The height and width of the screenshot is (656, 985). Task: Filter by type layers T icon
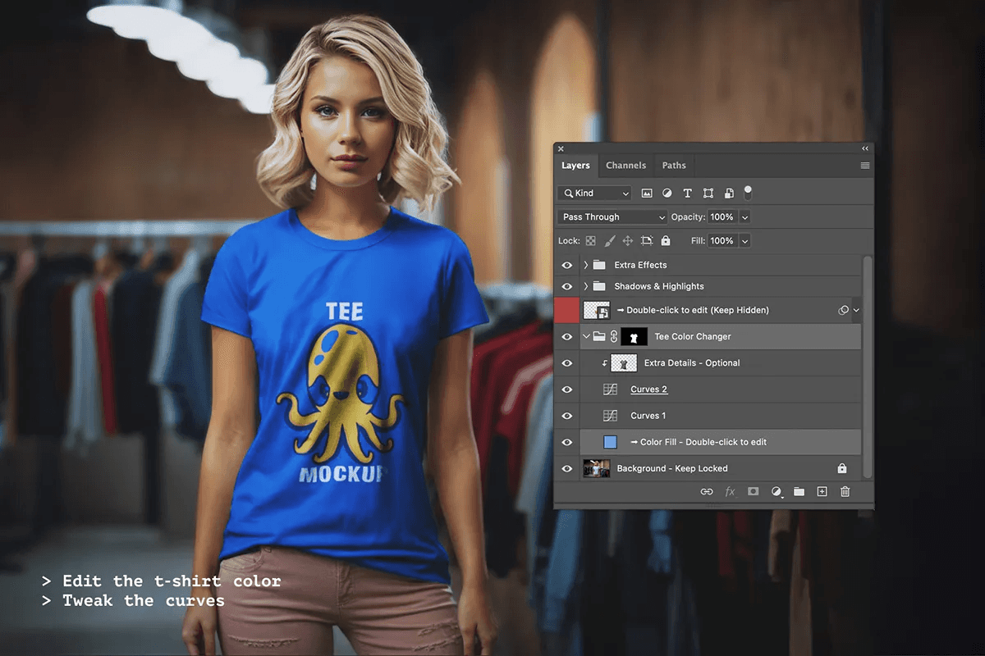(x=687, y=194)
